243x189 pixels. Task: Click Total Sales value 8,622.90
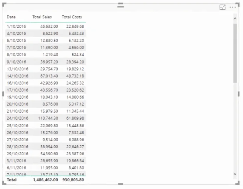(x=50, y=33)
